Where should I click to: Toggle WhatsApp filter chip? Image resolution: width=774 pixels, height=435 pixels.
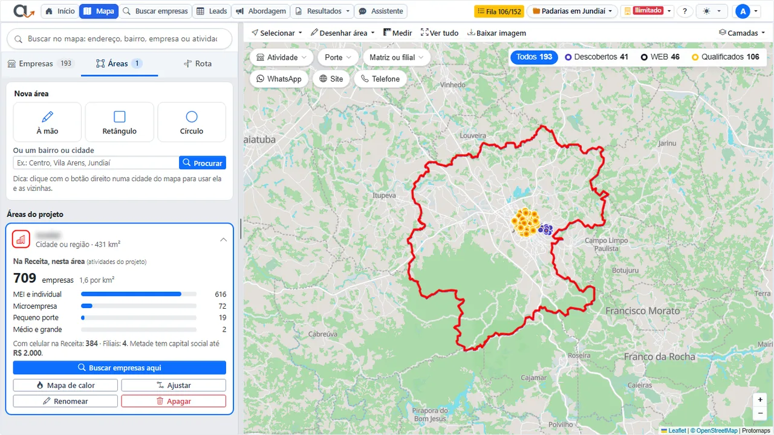click(x=279, y=79)
